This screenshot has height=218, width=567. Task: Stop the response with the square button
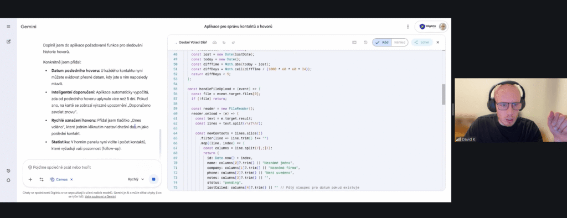(153, 179)
